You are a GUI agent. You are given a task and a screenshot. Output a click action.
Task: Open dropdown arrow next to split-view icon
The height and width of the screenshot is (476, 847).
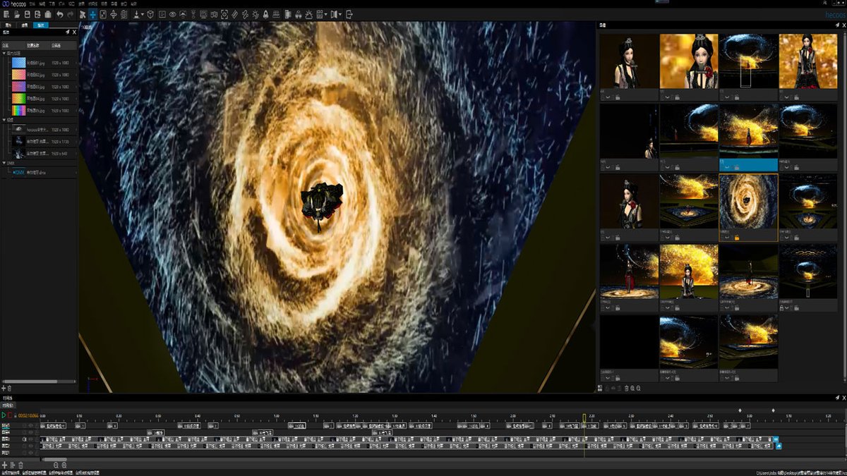pyautogui.click(x=341, y=15)
